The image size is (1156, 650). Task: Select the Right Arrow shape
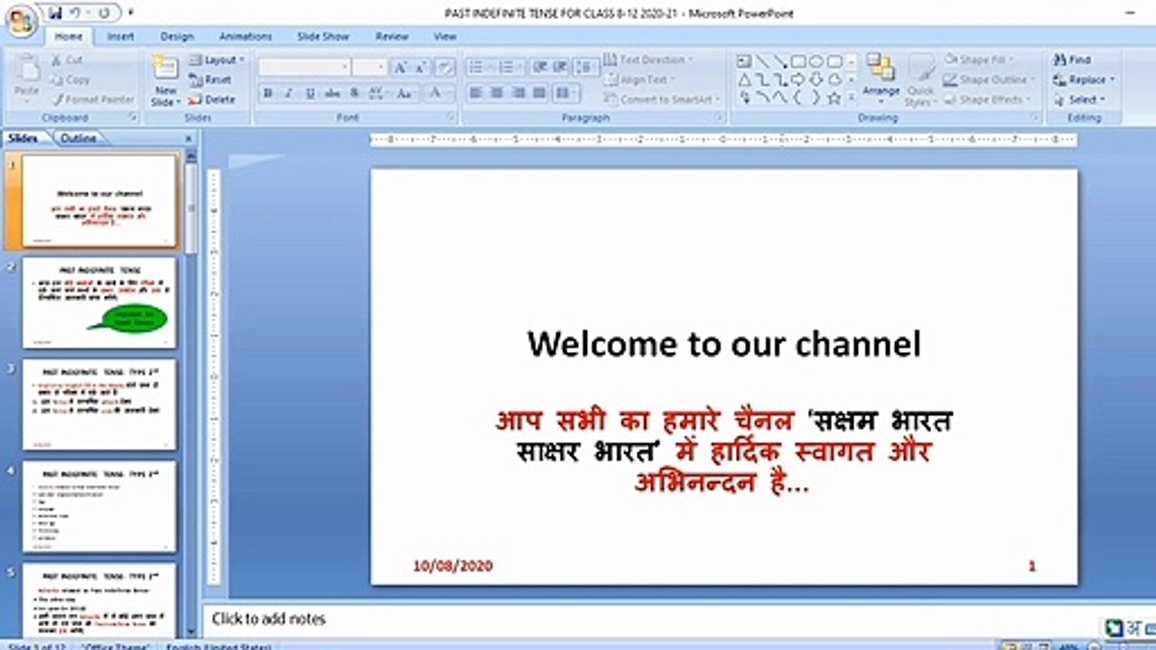coord(798,79)
